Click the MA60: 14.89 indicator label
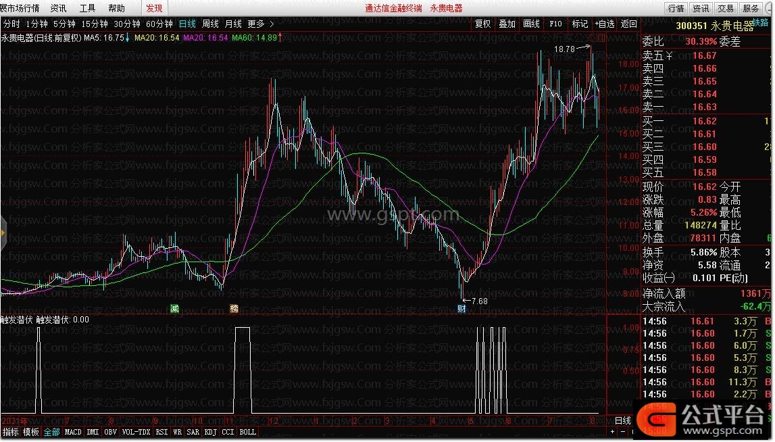 (x=254, y=38)
